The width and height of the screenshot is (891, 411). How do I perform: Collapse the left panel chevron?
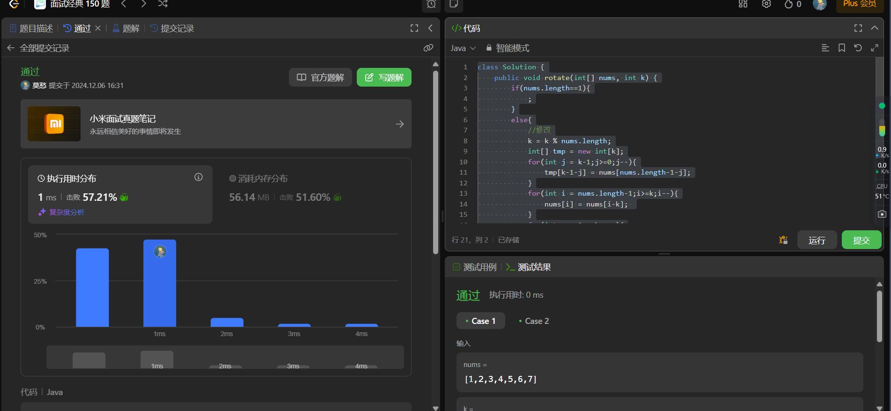coord(430,28)
